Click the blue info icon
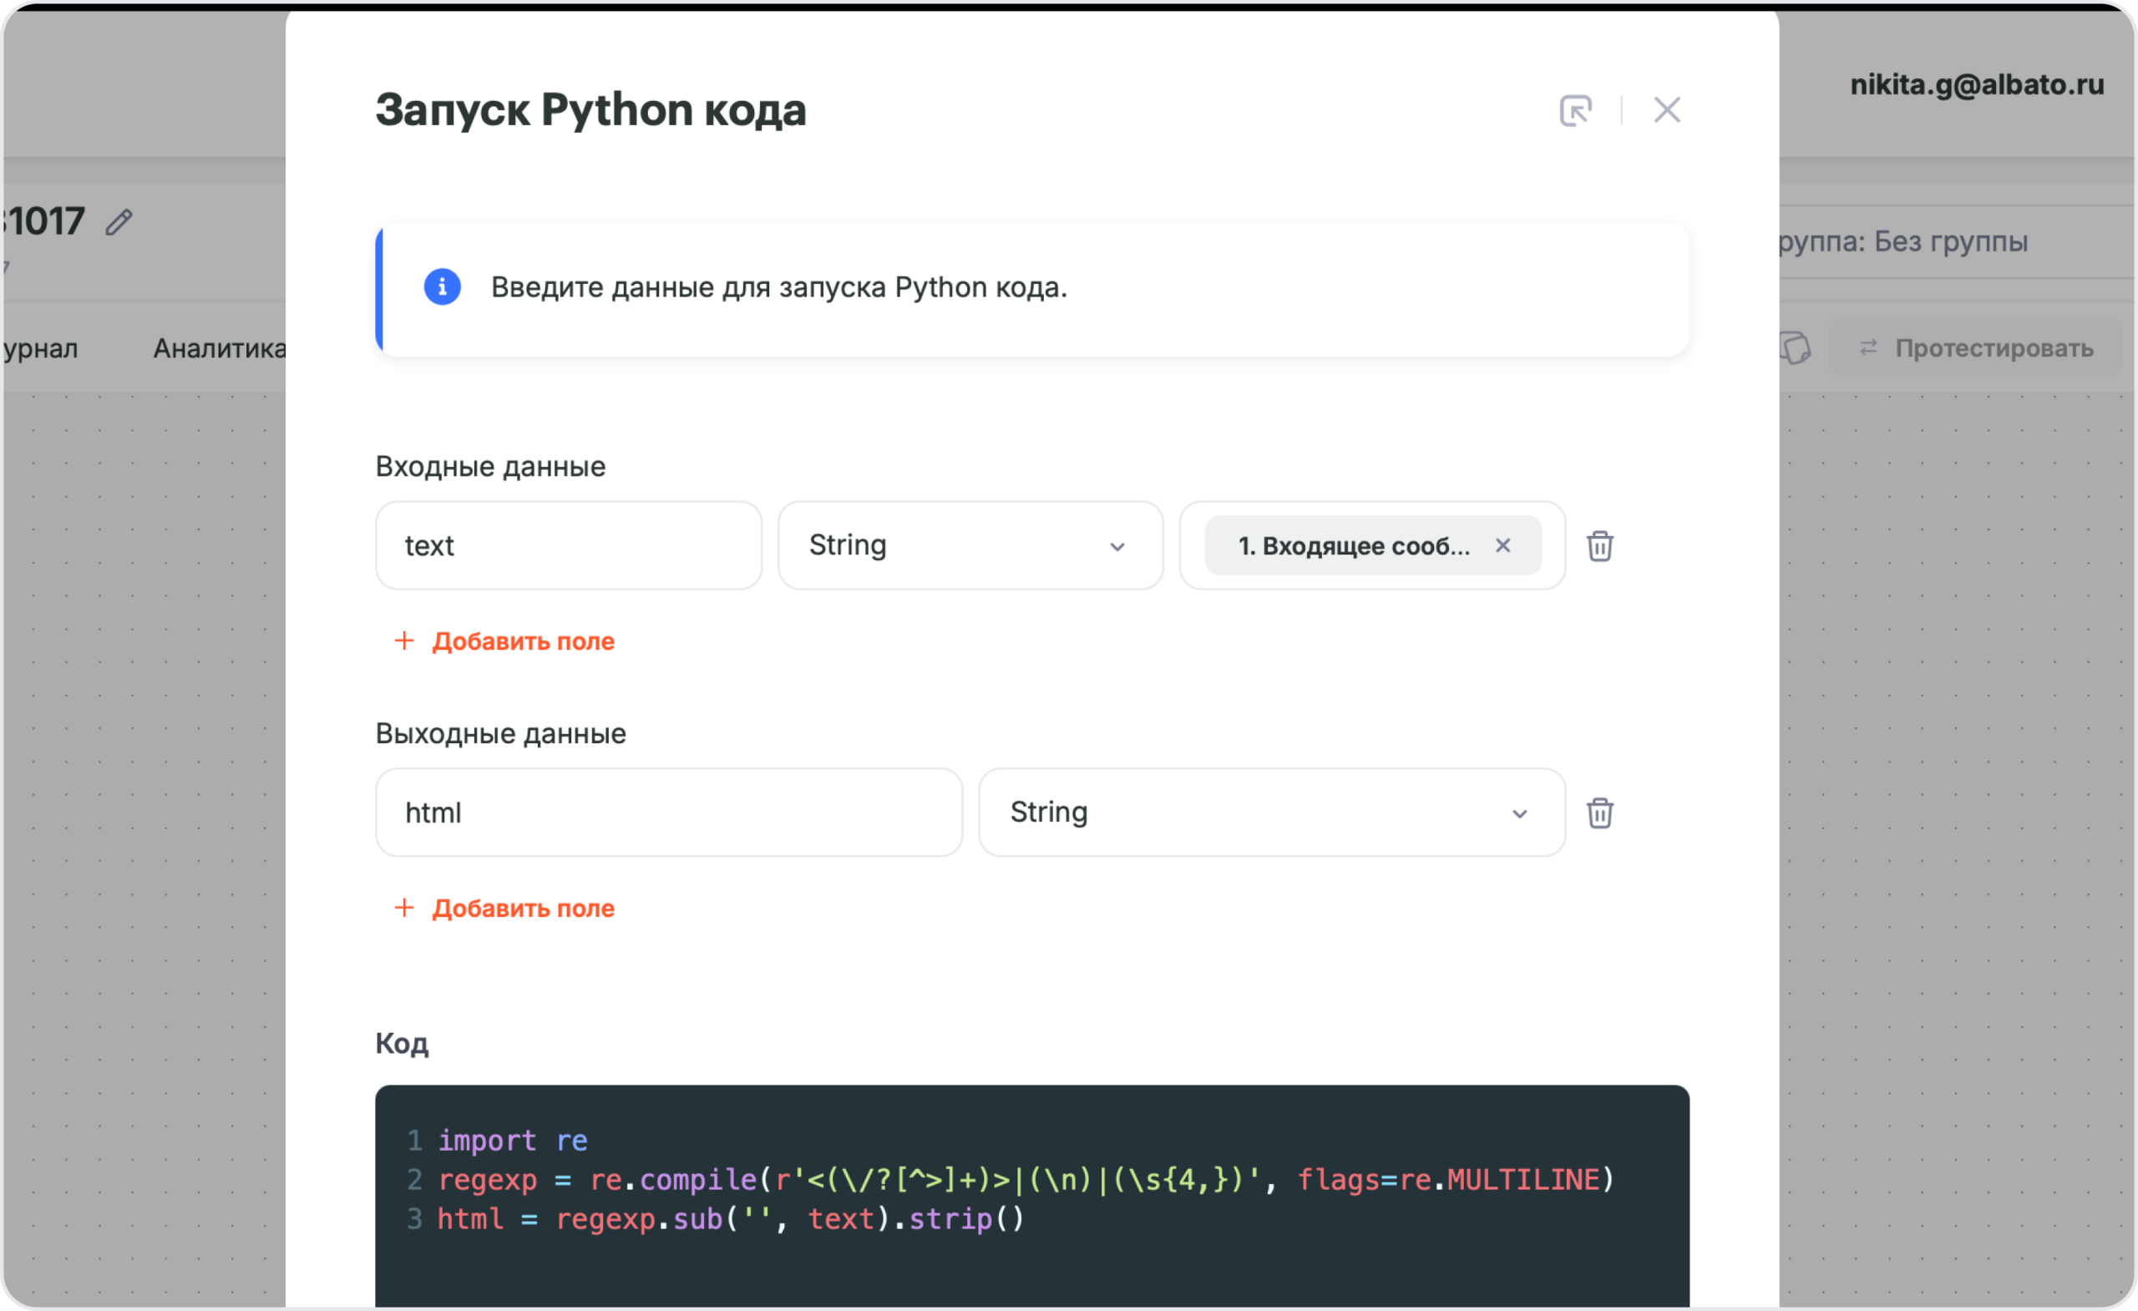 point(442,286)
